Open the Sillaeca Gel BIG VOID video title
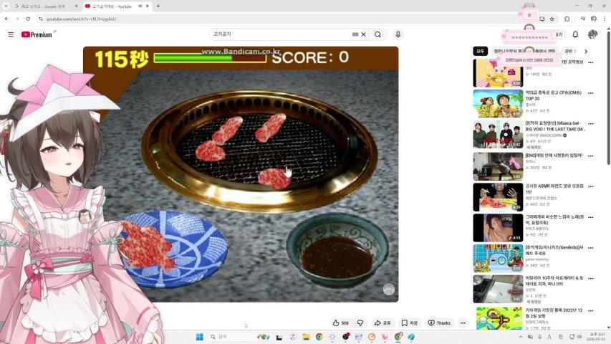 coord(555,126)
